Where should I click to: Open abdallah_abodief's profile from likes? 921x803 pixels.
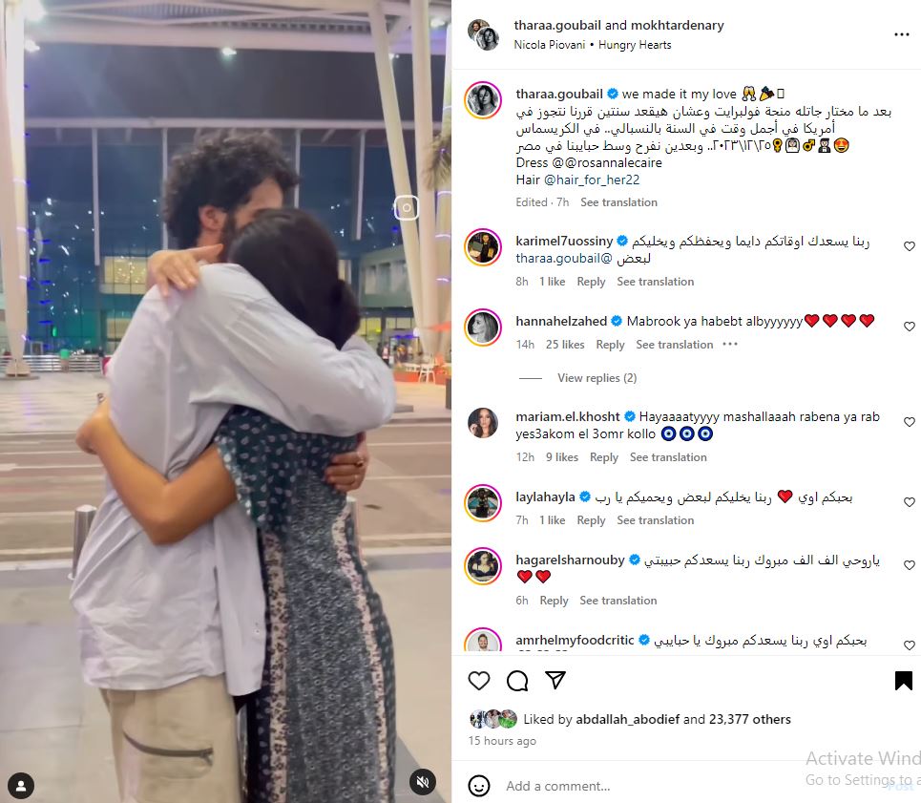(x=627, y=719)
